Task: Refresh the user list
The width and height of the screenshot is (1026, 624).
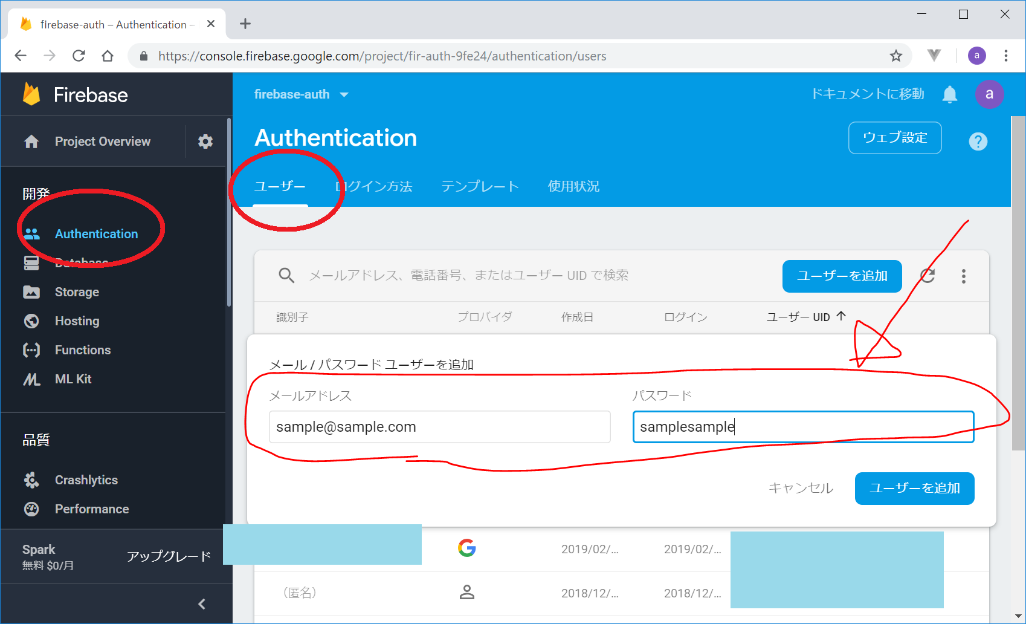Action: pyautogui.click(x=928, y=276)
